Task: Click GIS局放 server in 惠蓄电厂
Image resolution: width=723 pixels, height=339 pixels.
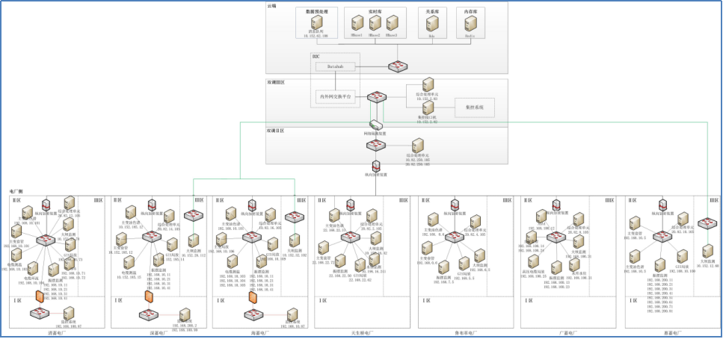Action: (x=682, y=257)
